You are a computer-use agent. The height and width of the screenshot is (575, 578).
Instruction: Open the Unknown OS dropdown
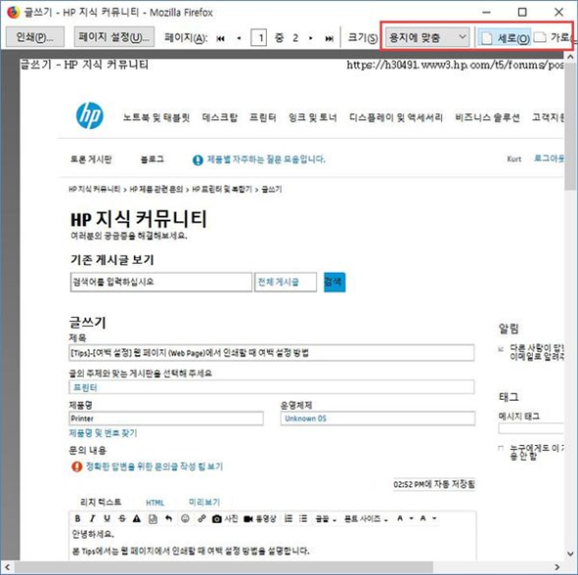pos(378,419)
